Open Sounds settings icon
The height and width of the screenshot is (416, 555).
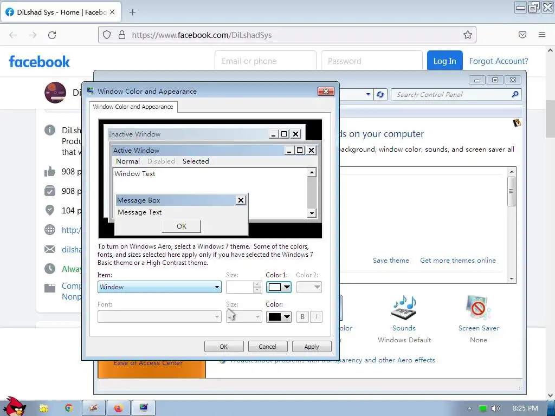pos(404,308)
